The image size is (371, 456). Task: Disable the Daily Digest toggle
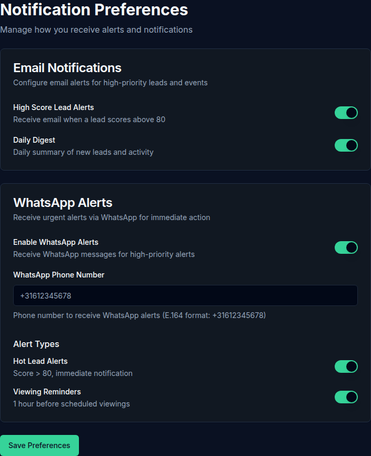[x=346, y=145]
